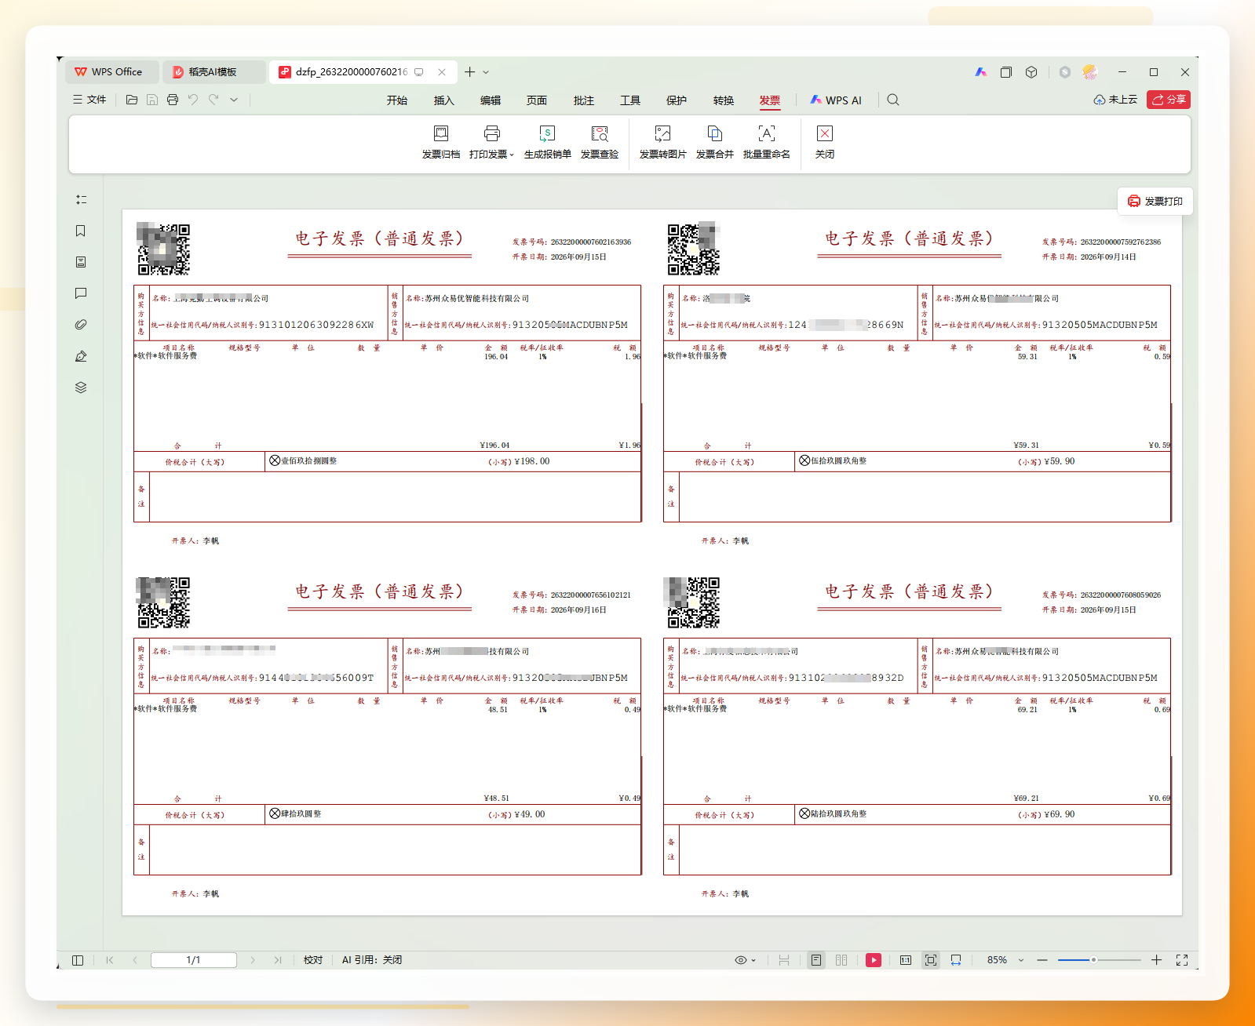
Task: Open the layers panel in left sidebar
Action: pyautogui.click(x=81, y=387)
